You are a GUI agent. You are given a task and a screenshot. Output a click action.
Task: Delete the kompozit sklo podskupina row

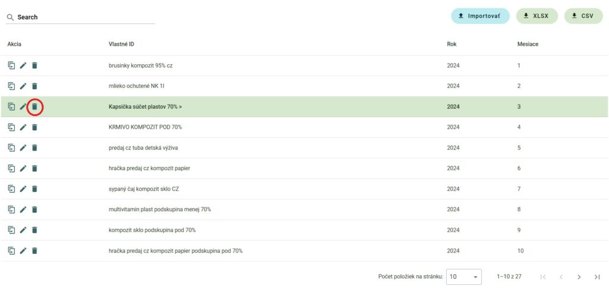pos(34,230)
